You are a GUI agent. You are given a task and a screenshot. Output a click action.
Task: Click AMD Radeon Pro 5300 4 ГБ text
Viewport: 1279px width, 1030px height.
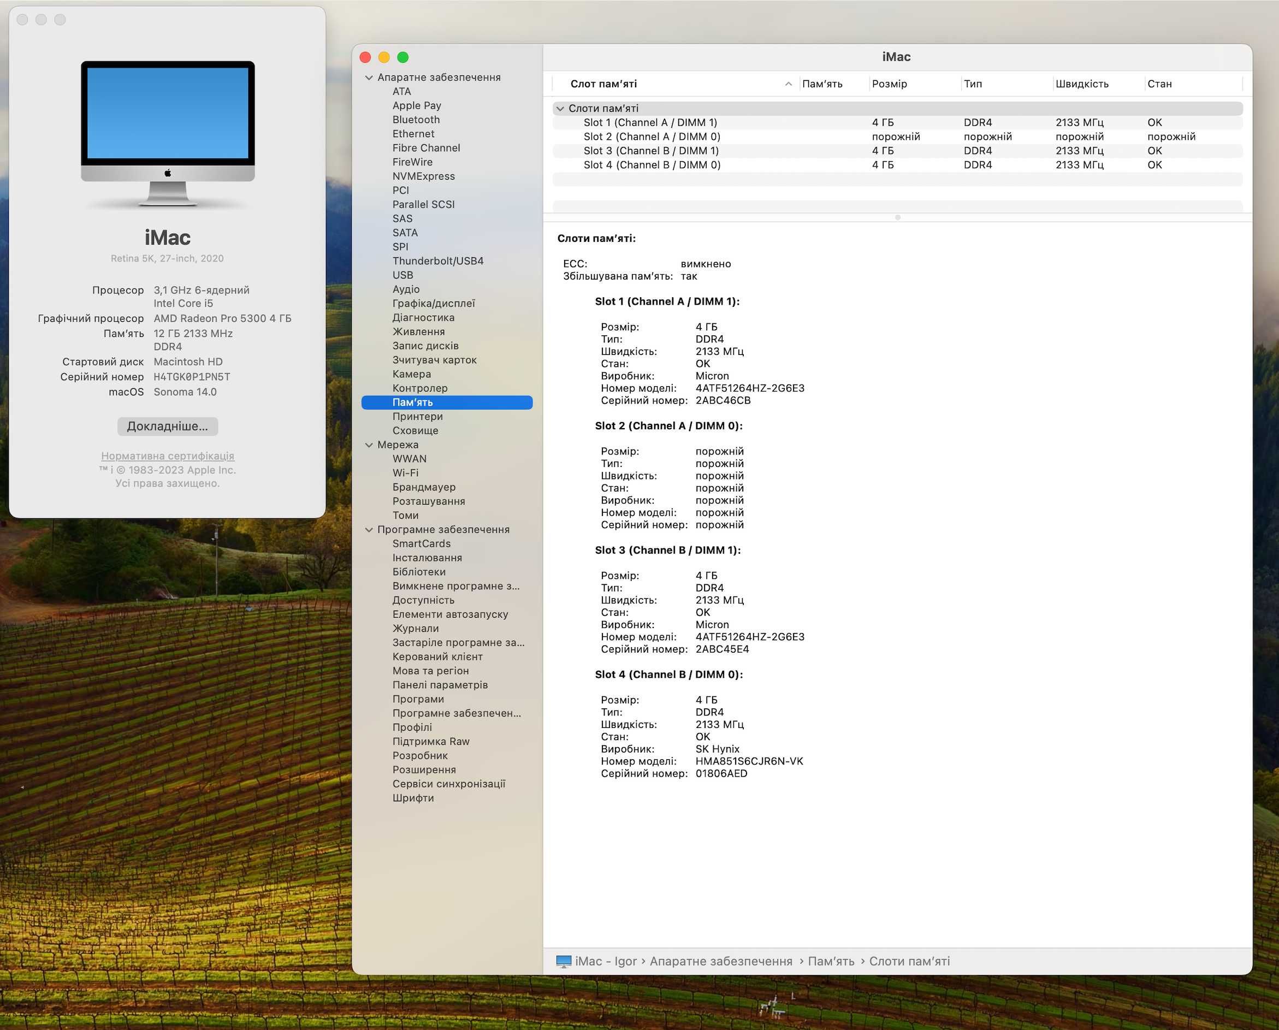coord(222,318)
